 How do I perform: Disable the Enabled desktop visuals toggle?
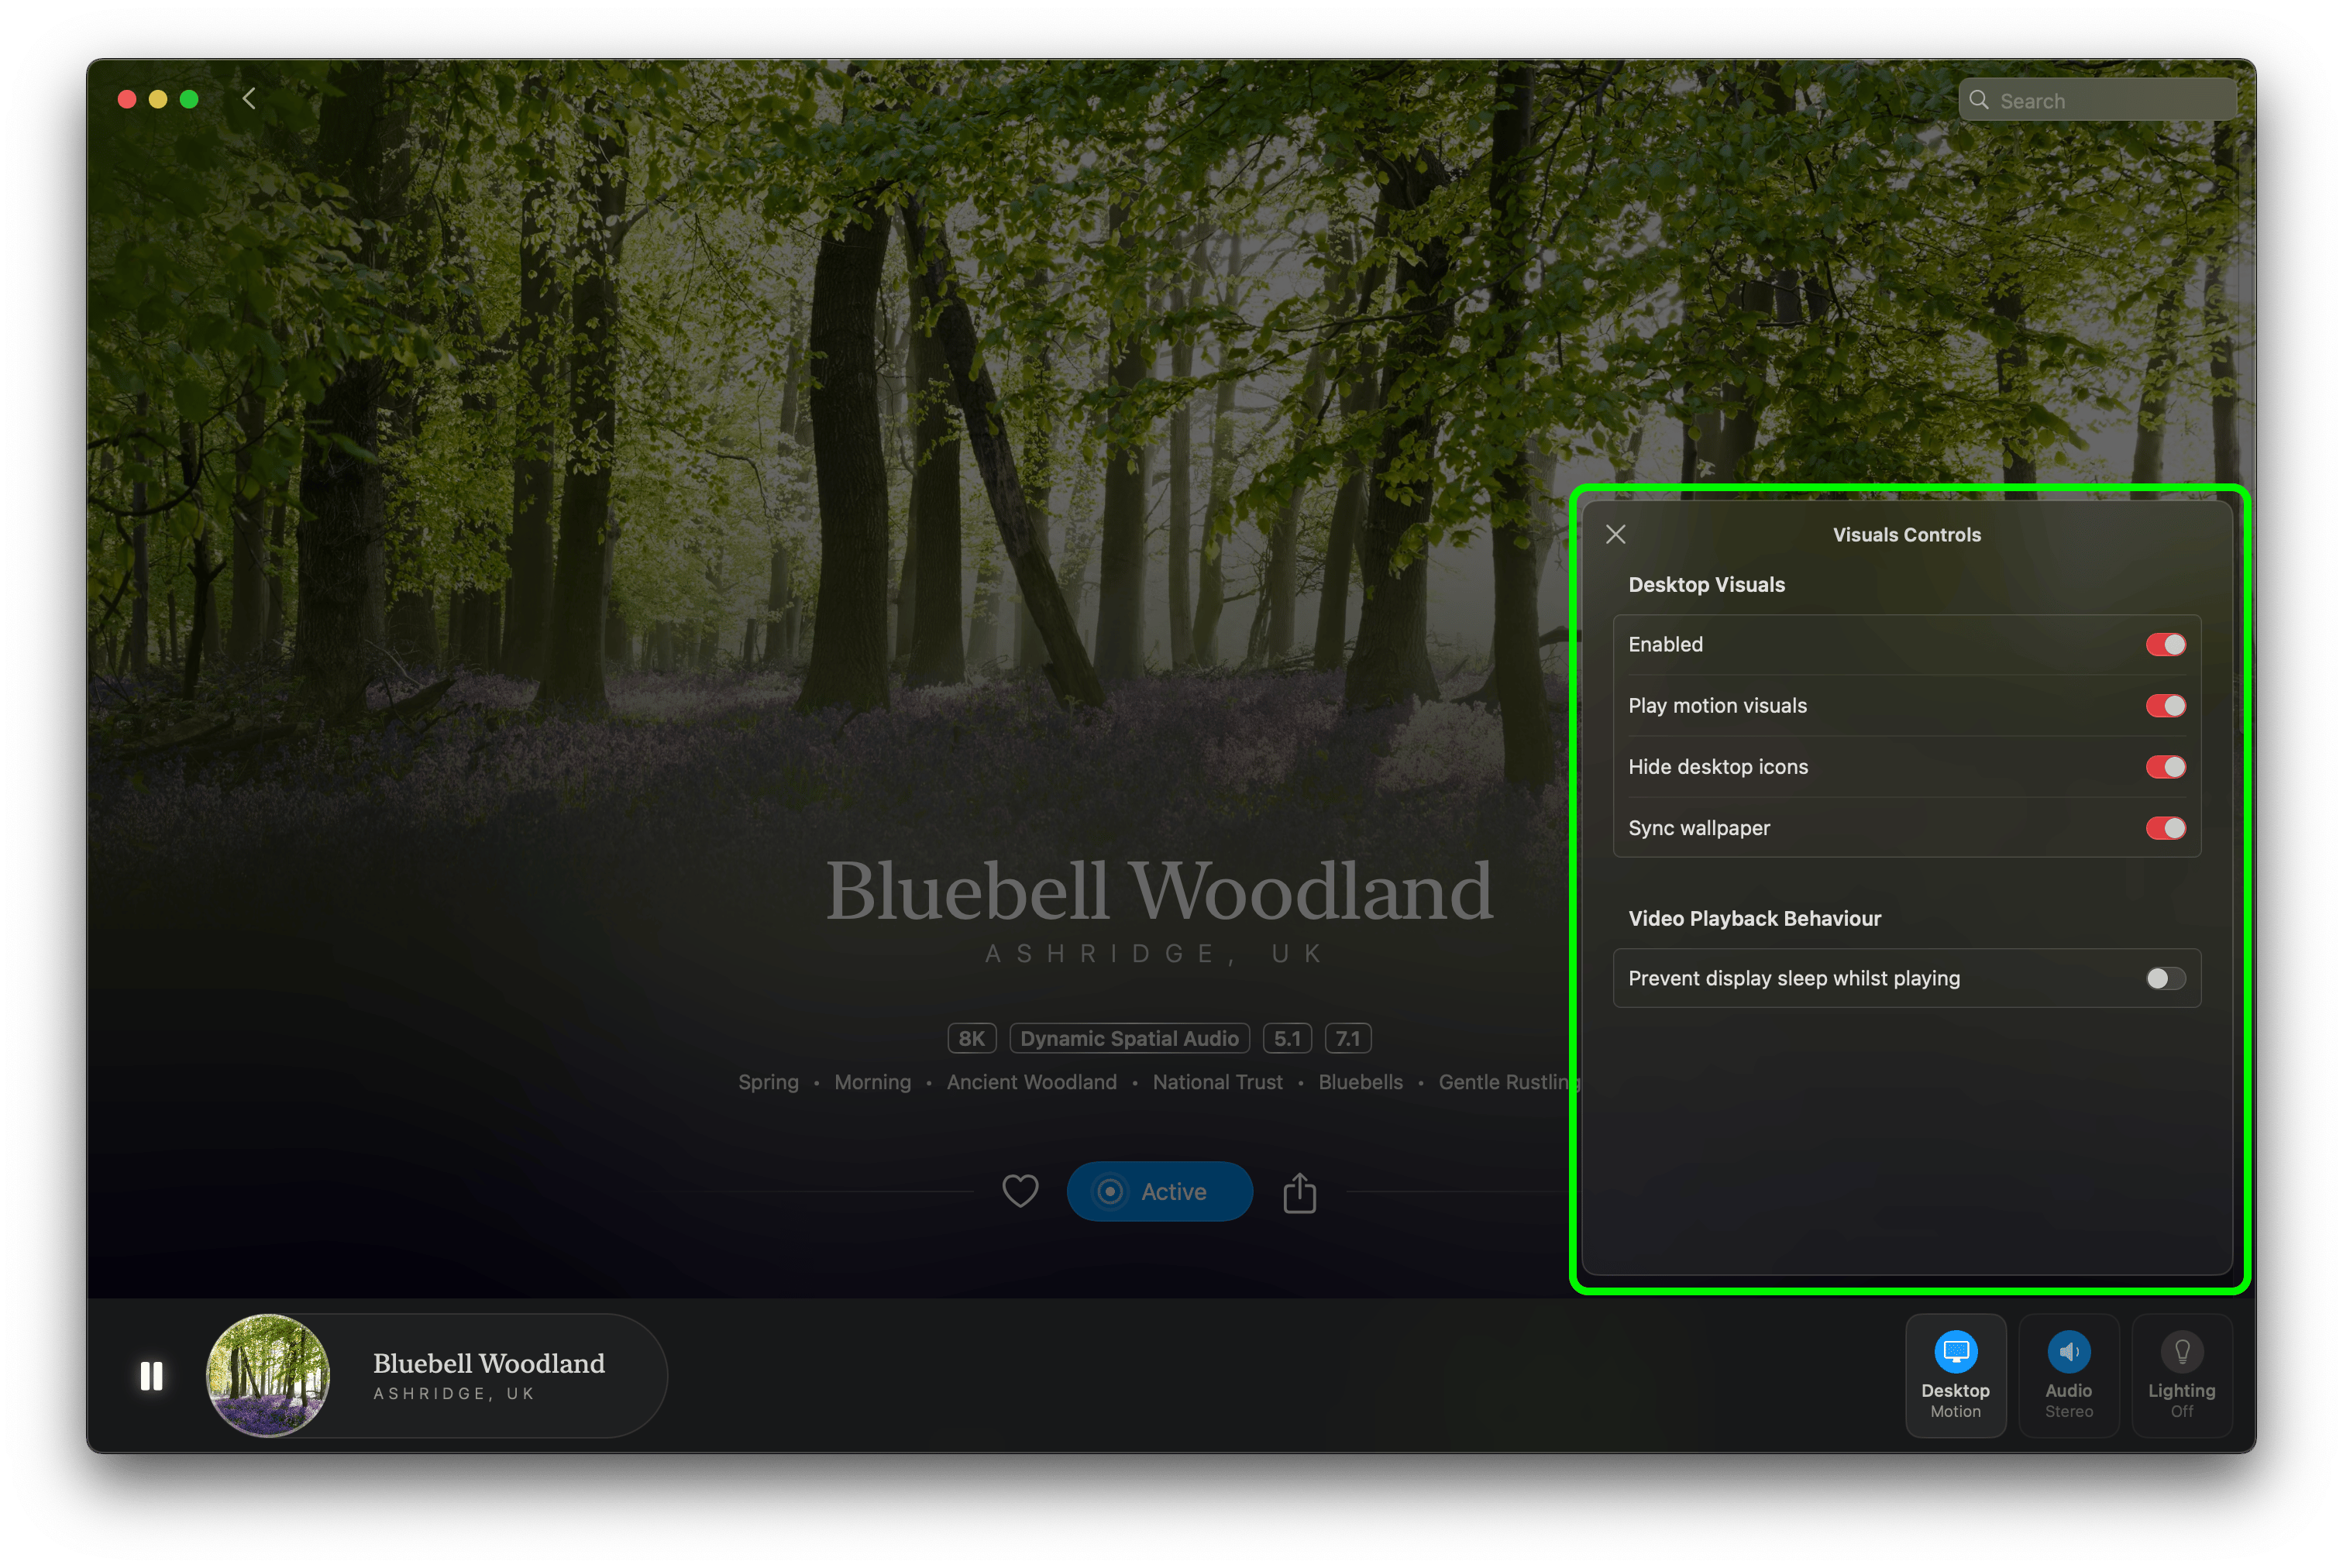[2165, 645]
